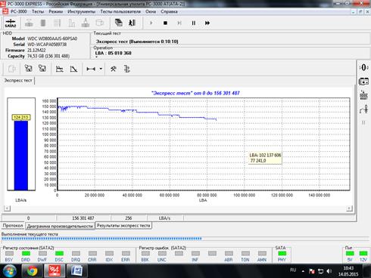371x278 pixels.
Task: Click the descending graph scale icon
Action: click(x=73, y=69)
